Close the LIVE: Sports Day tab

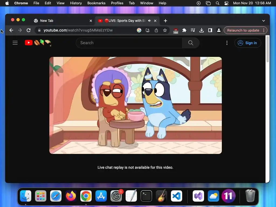tap(155, 21)
